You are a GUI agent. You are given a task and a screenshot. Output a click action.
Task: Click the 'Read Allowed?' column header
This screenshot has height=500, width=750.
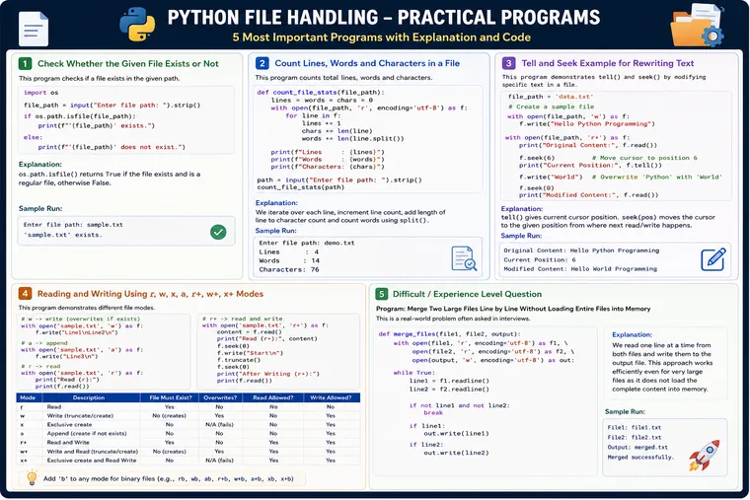click(x=272, y=397)
